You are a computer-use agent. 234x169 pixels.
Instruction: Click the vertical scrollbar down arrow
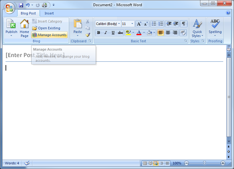pos(229,141)
